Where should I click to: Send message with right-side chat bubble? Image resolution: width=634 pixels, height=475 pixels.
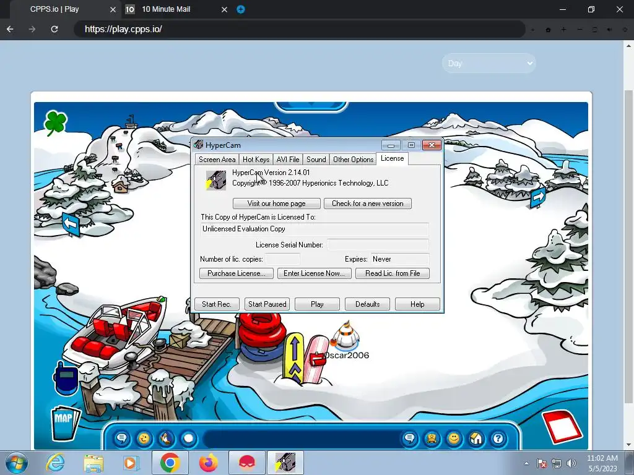click(x=410, y=439)
